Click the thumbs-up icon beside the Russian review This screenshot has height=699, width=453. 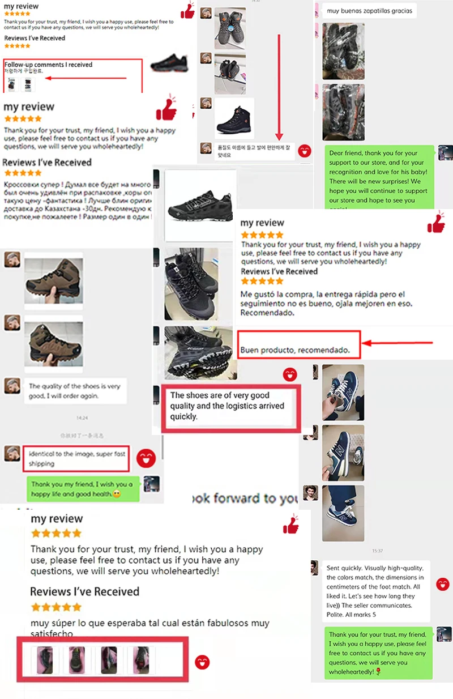click(166, 108)
